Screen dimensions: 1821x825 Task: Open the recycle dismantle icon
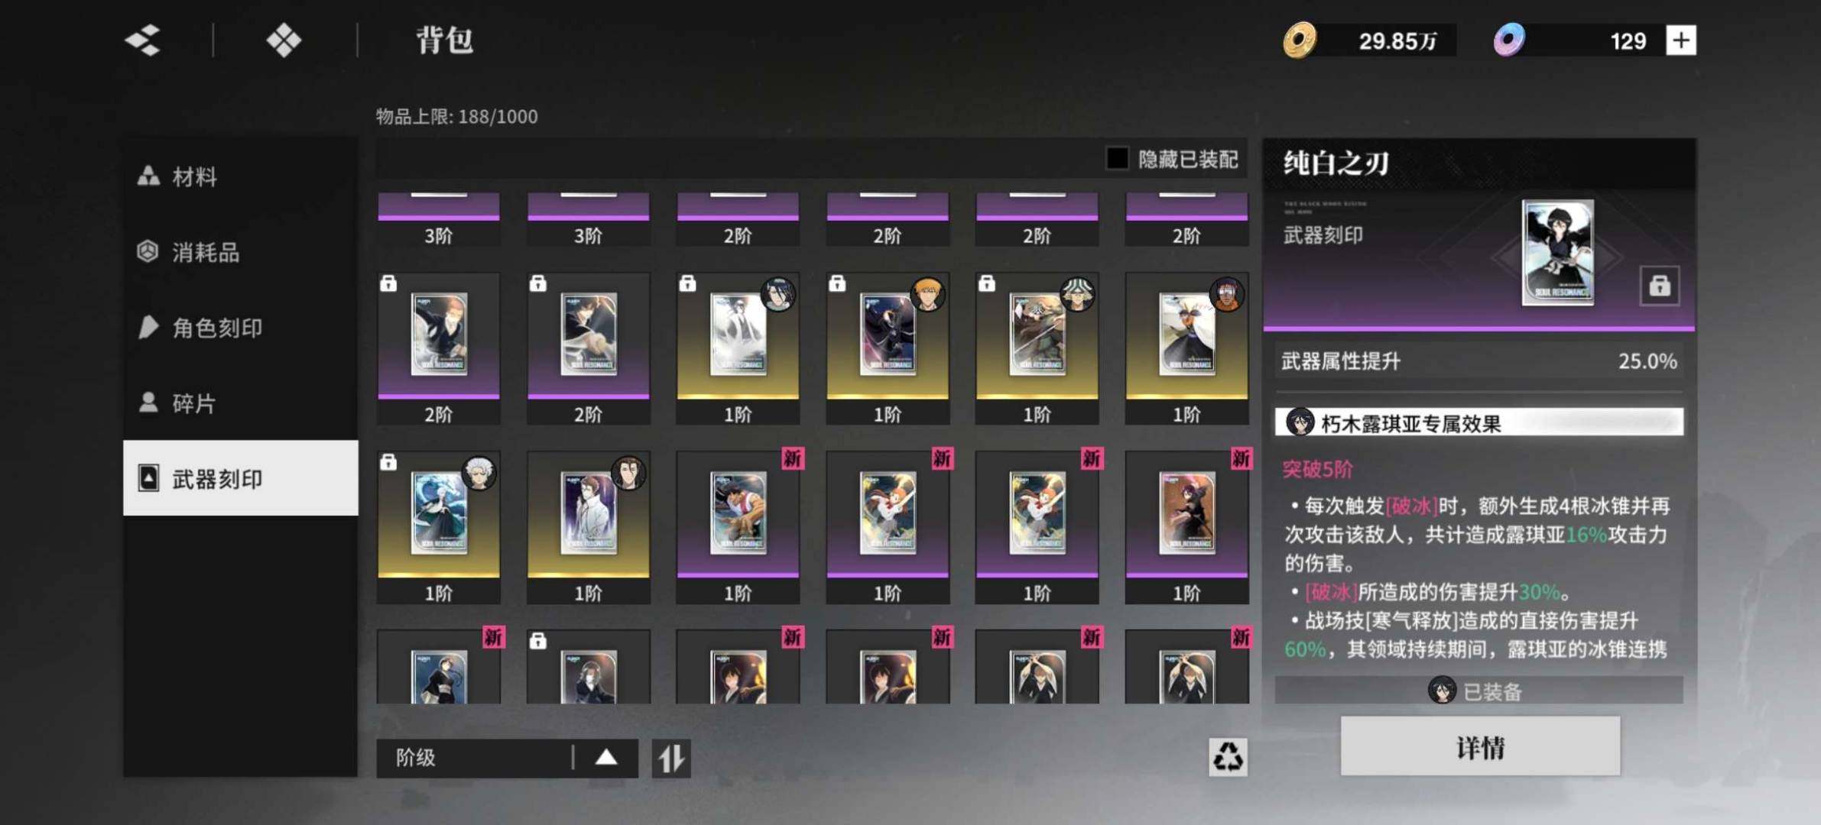click(x=1228, y=757)
